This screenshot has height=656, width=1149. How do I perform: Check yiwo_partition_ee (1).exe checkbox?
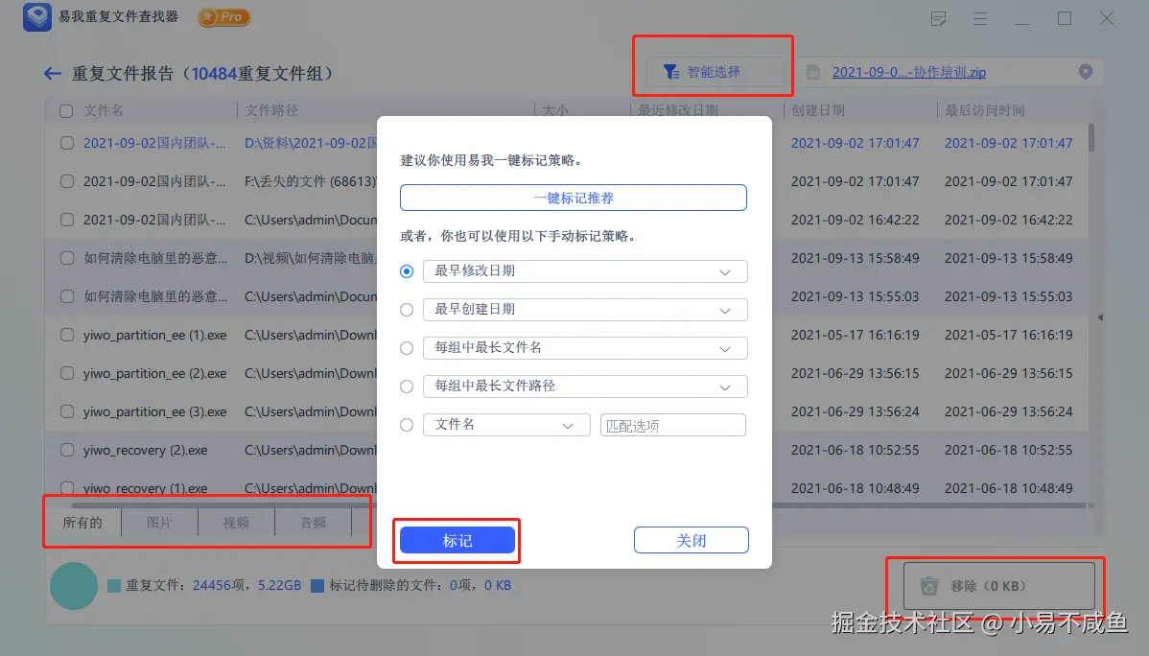[67, 335]
